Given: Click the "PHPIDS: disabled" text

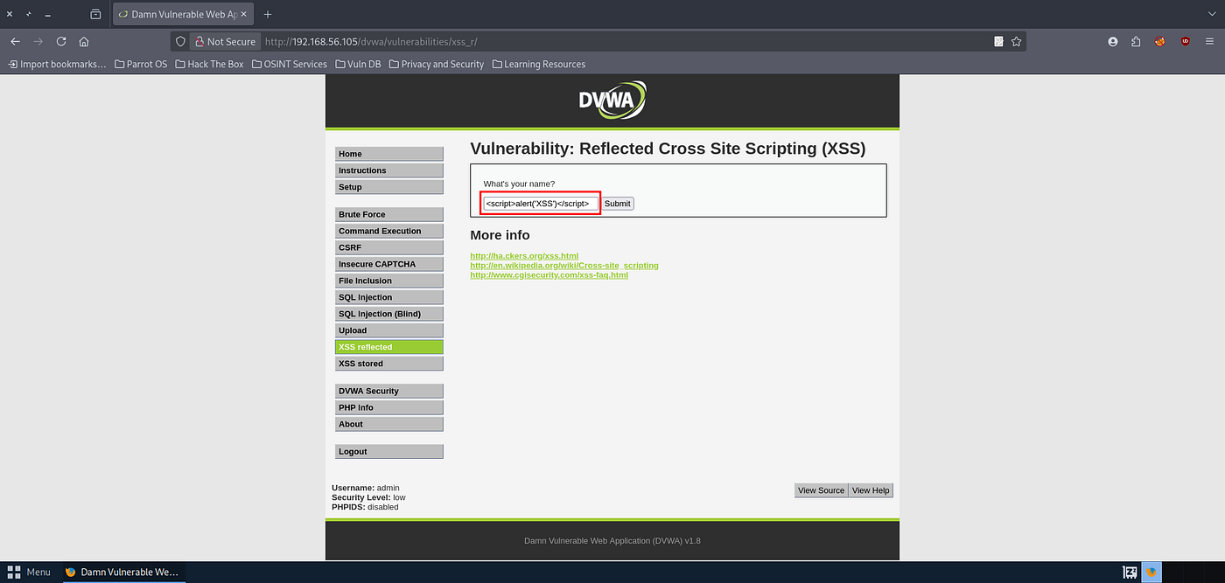Looking at the screenshot, I should [x=365, y=507].
